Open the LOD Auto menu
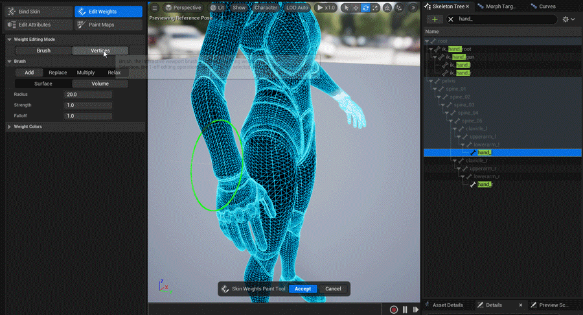The width and height of the screenshot is (583, 315). pyautogui.click(x=297, y=7)
